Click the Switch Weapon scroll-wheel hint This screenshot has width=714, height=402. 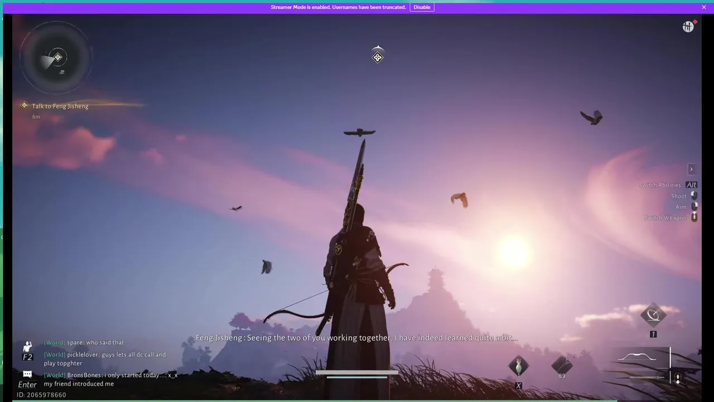pyautogui.click(x=671, y=218)
